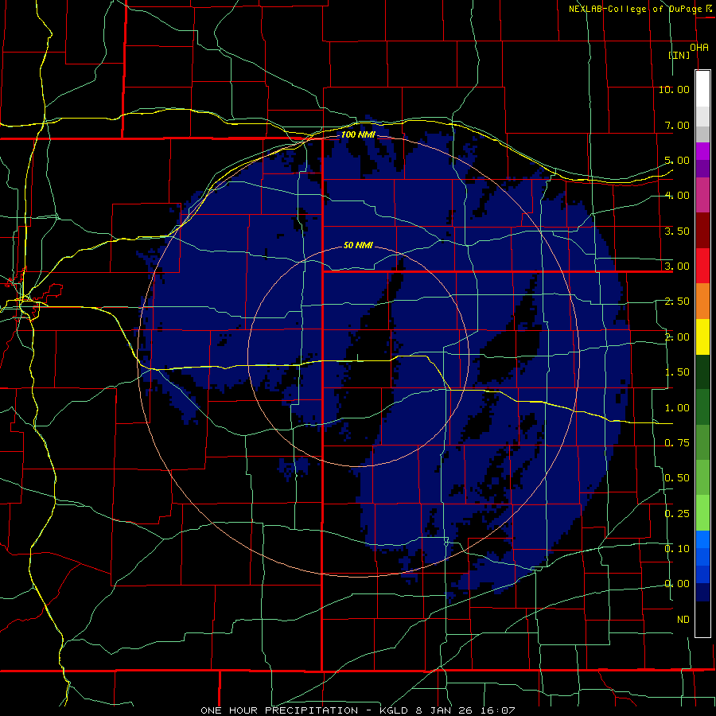Click the 50 NMI range ring label
716x716 pixels.
pos(358,246)
